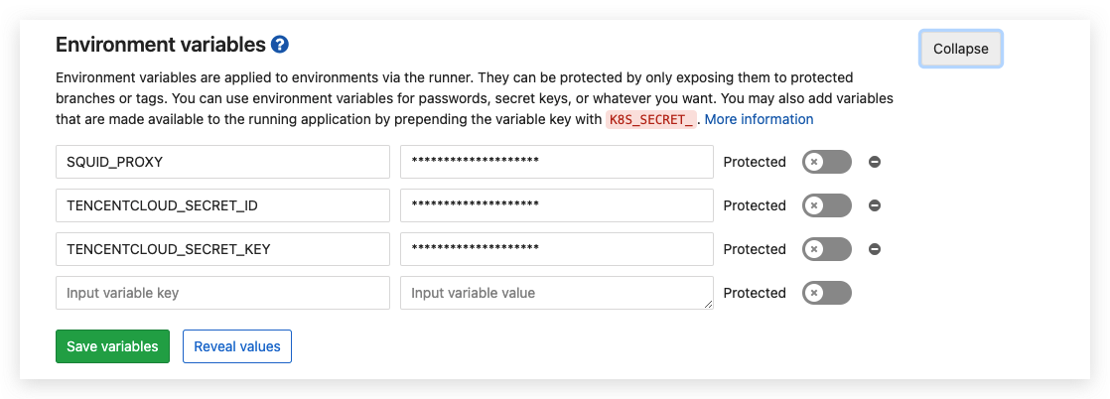Toggle Protected for SQUID_PROXY

[x=826, y=162]
